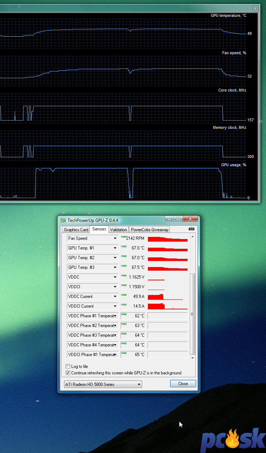The image size is (266, 453).
Task: Maximize the GPU-Z window
Action: (178, 219)
